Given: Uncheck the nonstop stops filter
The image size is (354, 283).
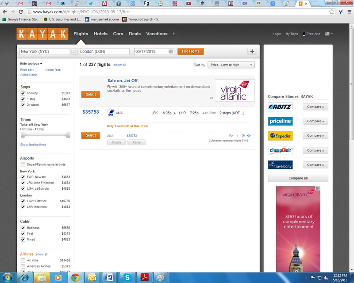Looking at the screenshot, I should coord(23,93).
